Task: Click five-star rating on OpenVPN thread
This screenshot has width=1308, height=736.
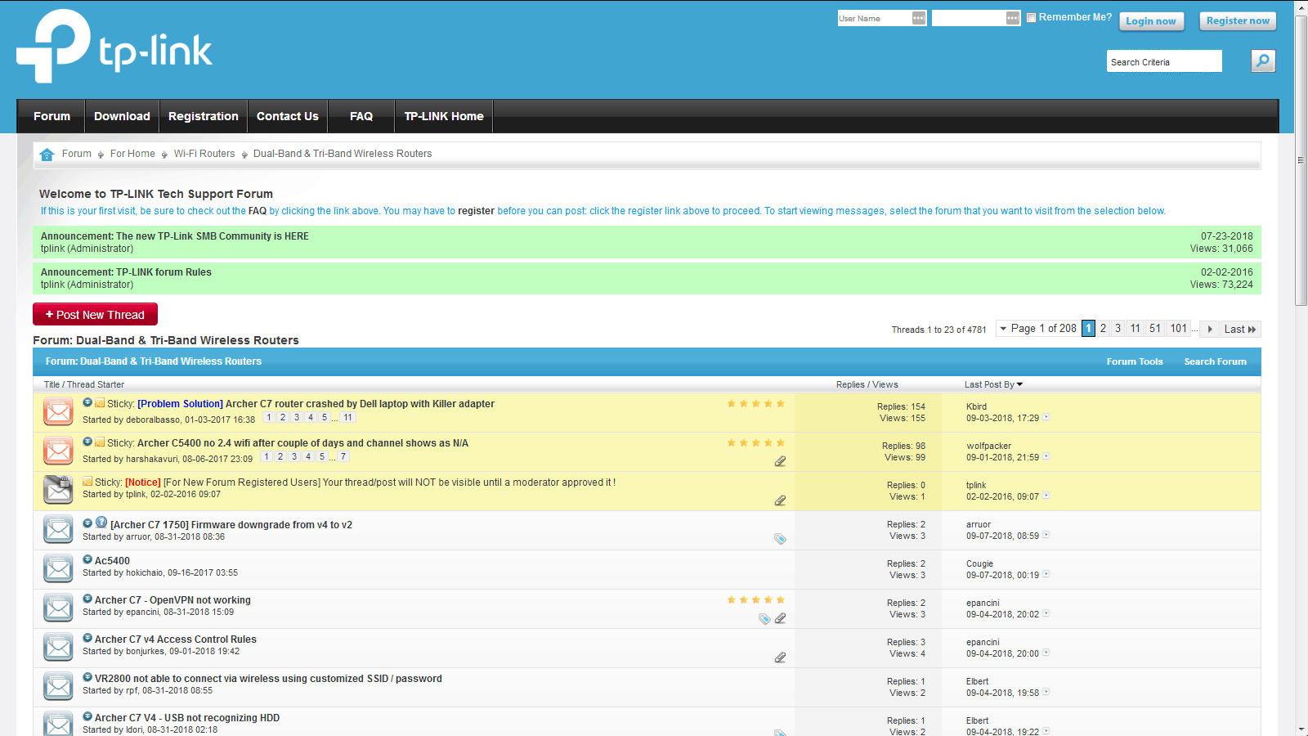Action: 755,600
